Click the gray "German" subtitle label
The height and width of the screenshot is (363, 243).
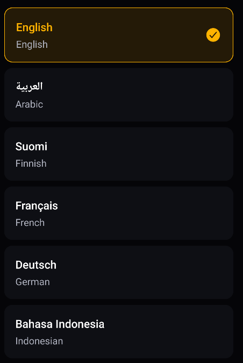(33, 282)
